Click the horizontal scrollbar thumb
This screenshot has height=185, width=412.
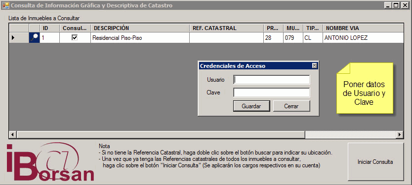161,134
